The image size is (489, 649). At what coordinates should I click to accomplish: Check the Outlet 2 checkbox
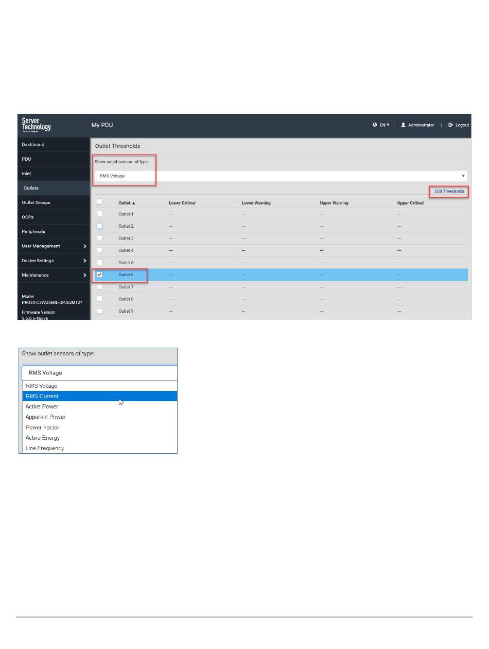(100, 226)
